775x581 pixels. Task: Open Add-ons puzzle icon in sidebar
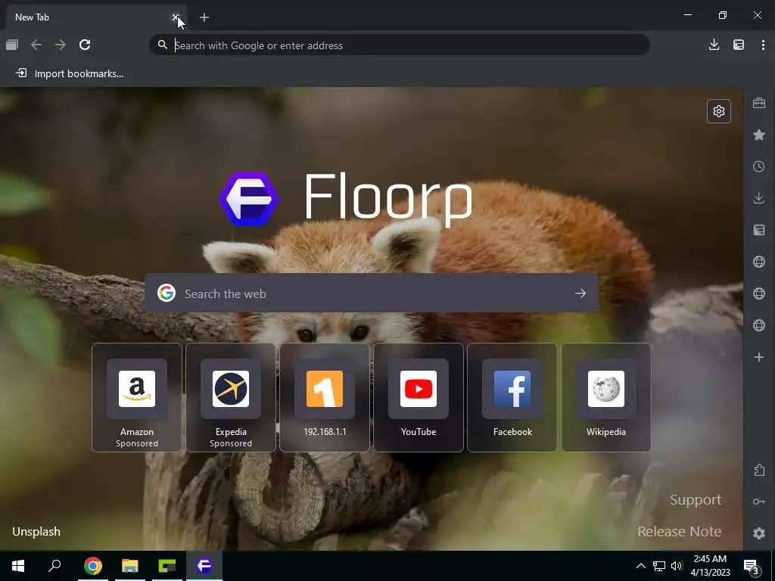(x=759, y=470)
